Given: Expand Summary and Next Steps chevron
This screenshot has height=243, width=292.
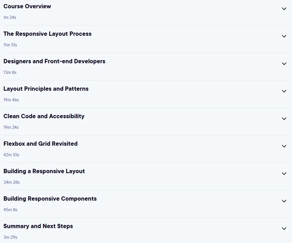Looking at the screenshot, I should tap(284, 229).
